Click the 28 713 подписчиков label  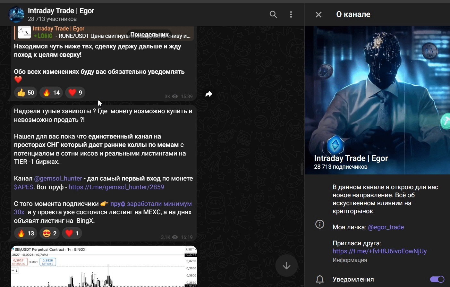click(341, 167)
